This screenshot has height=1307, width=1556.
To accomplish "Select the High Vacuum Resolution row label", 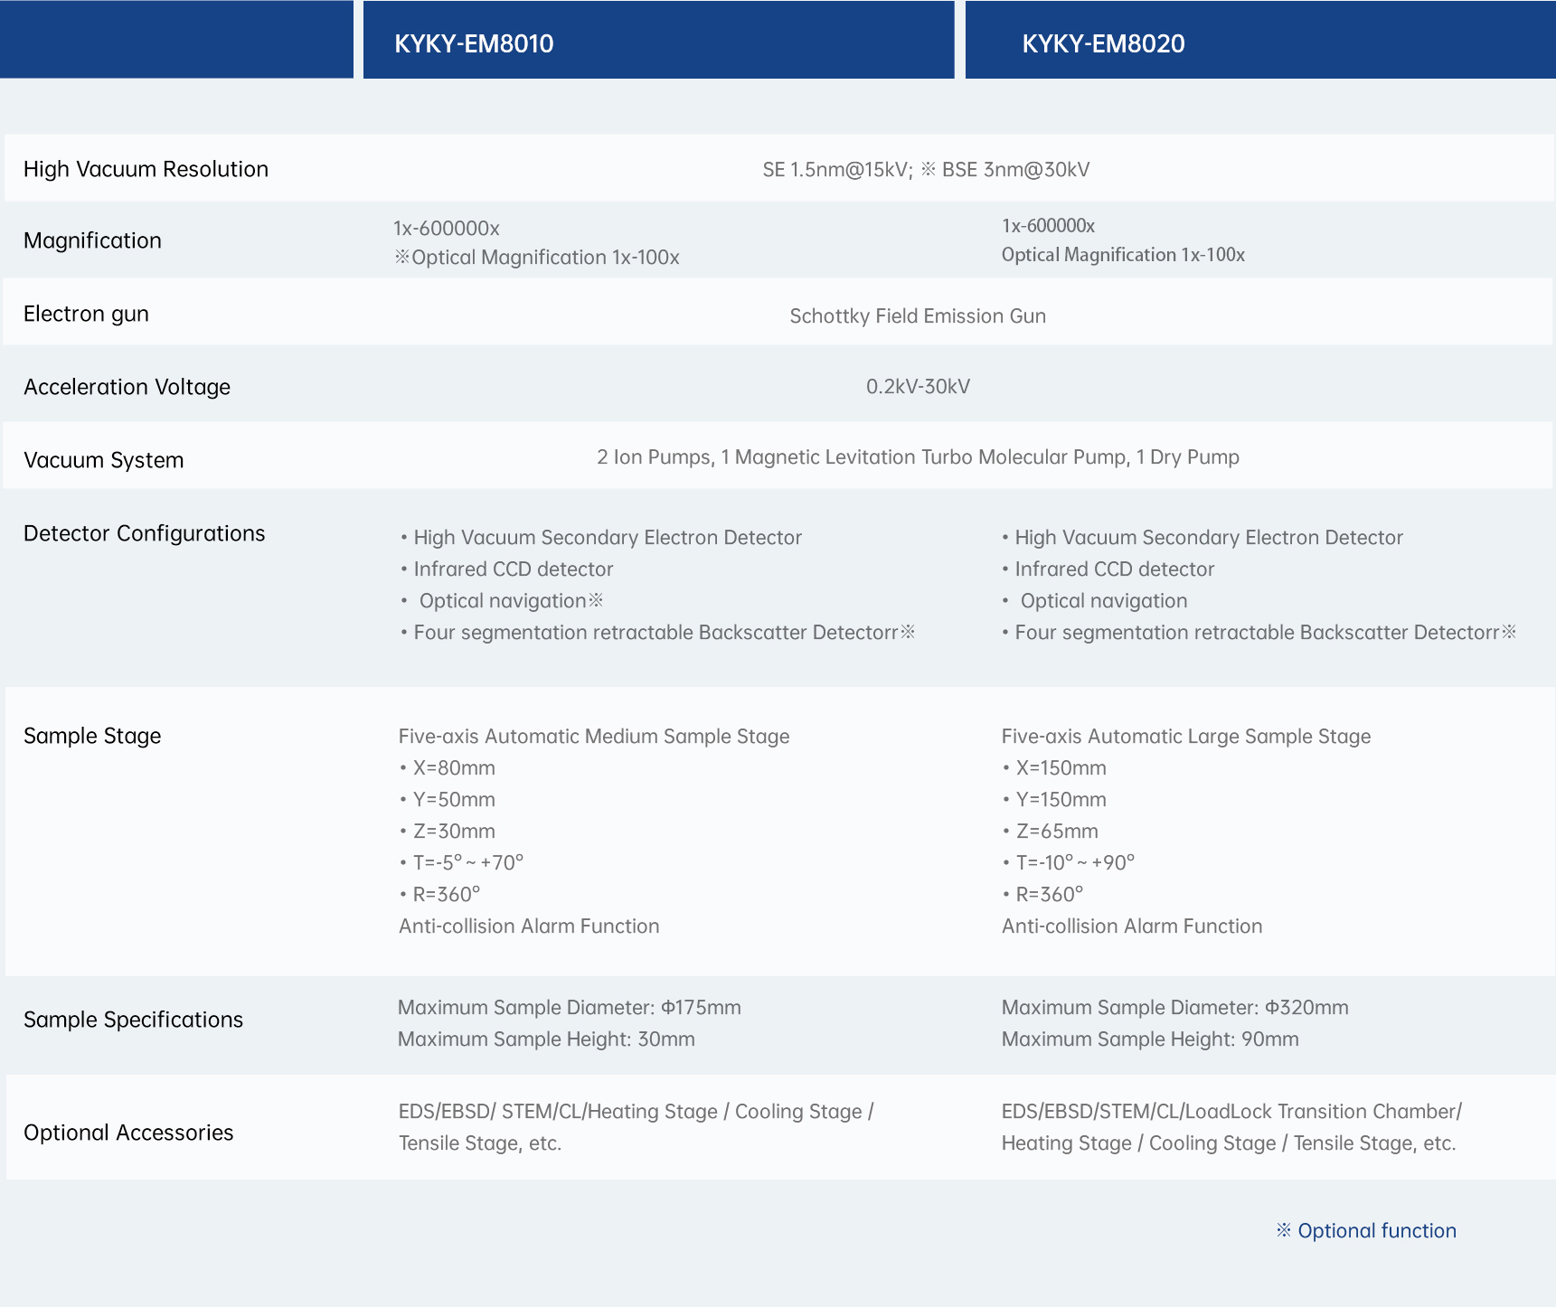I will point(146,169).
